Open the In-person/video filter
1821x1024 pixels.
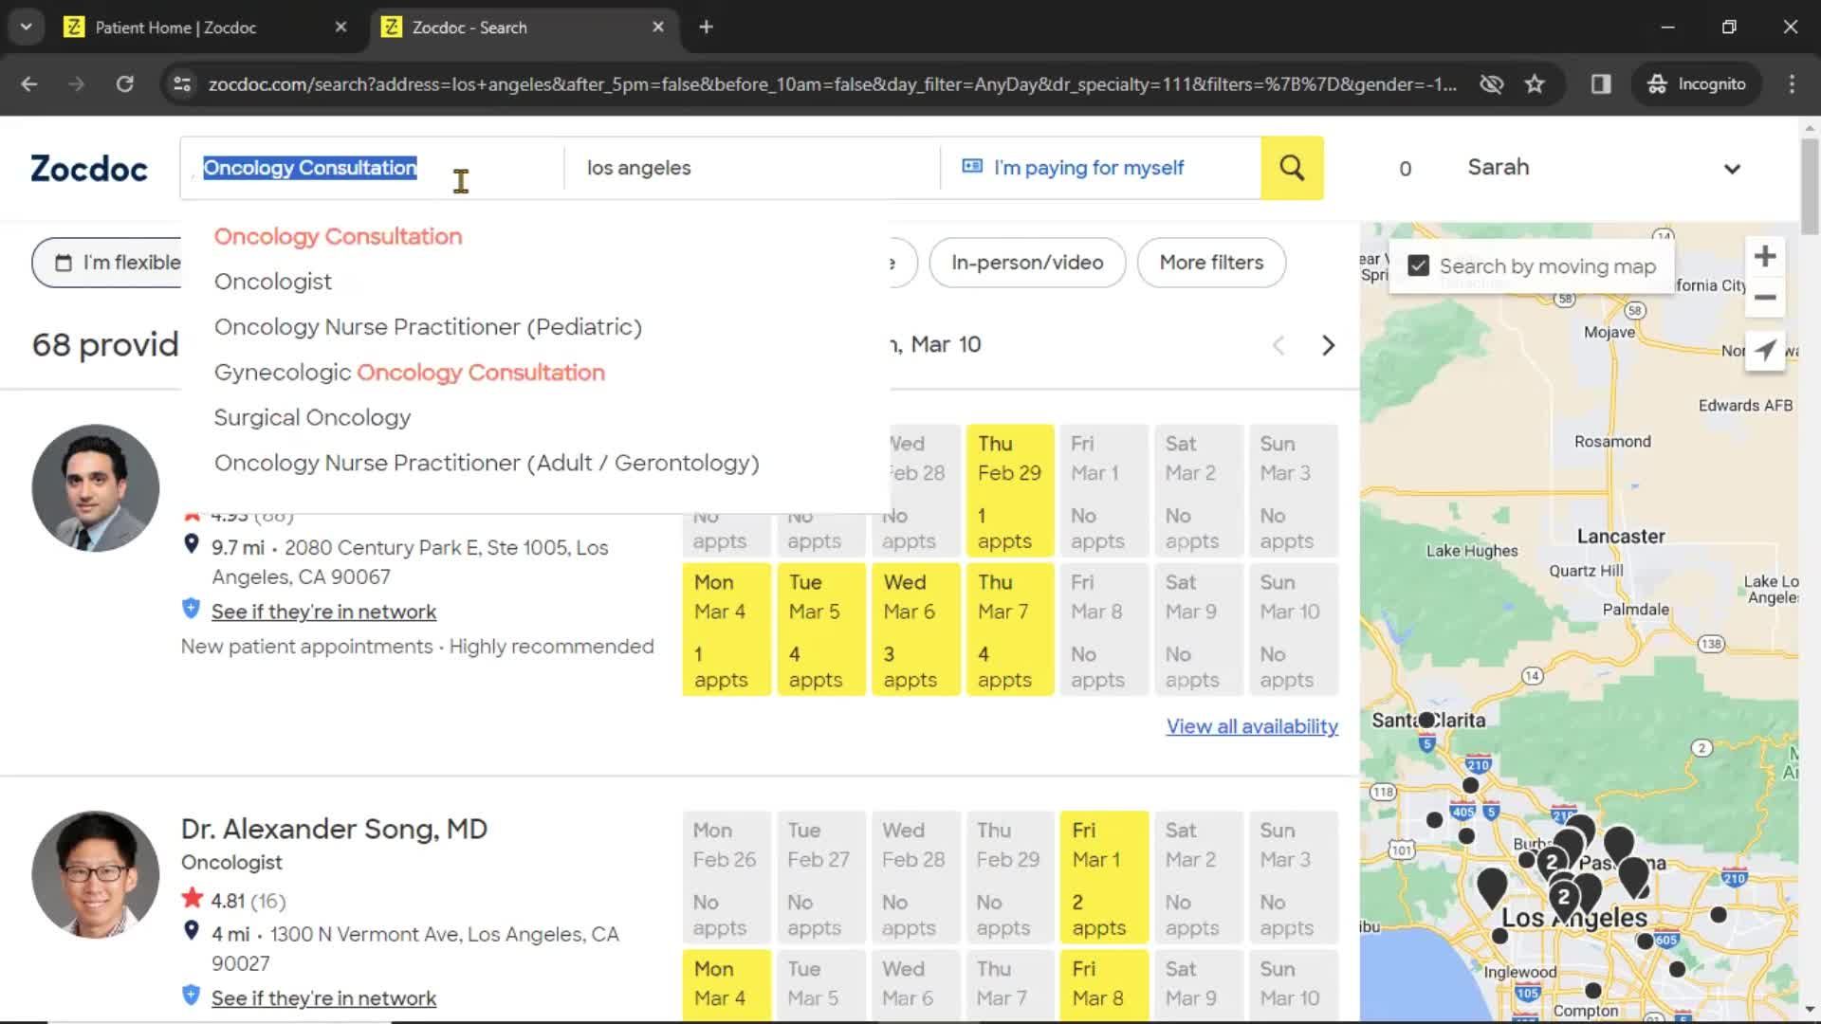[1027, 263]
